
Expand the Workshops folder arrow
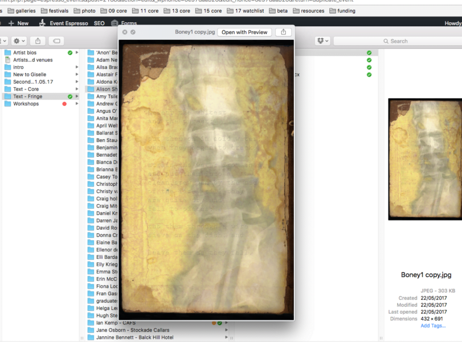tap(77, 104)
